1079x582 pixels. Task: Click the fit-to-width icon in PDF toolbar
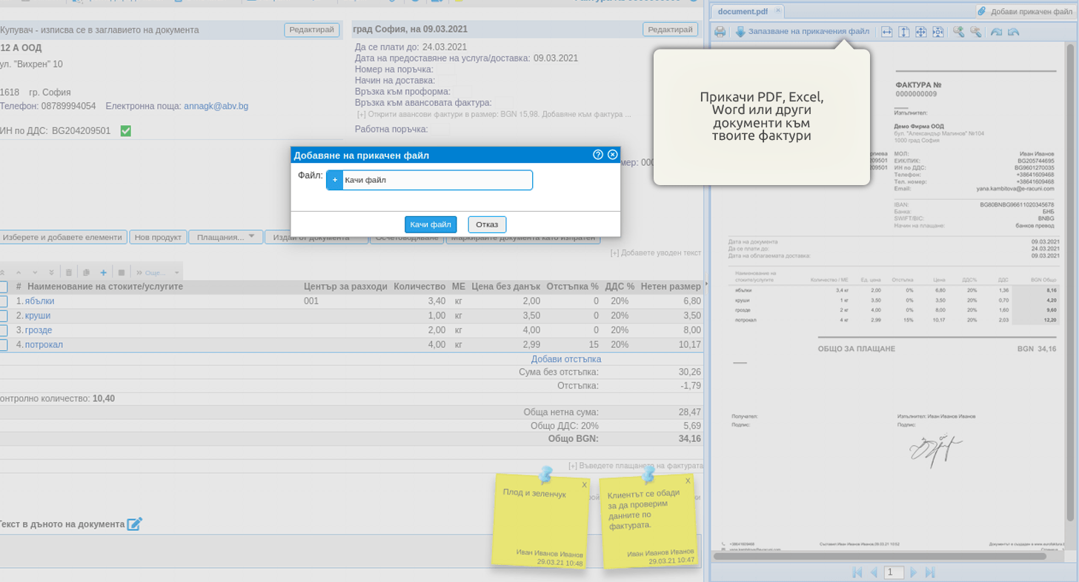coord(886,32)
